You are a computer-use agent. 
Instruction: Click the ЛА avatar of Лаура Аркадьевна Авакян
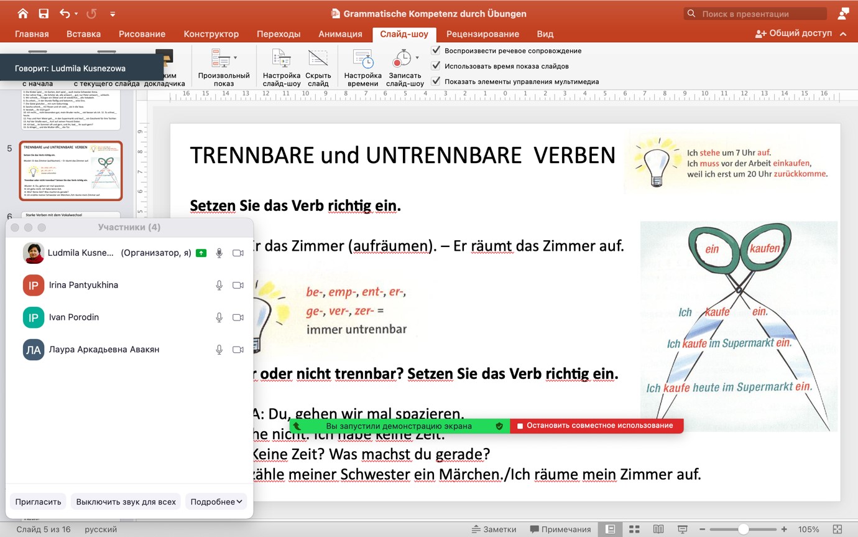(34, 350)
